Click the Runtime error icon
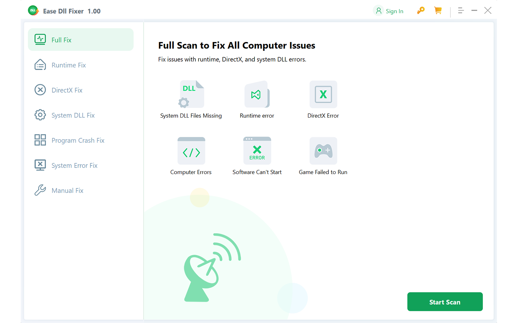518x323 pixels. pyautogui.click(x=257, y=94)
